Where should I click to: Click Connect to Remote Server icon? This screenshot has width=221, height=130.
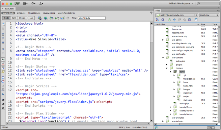(158, 20)
